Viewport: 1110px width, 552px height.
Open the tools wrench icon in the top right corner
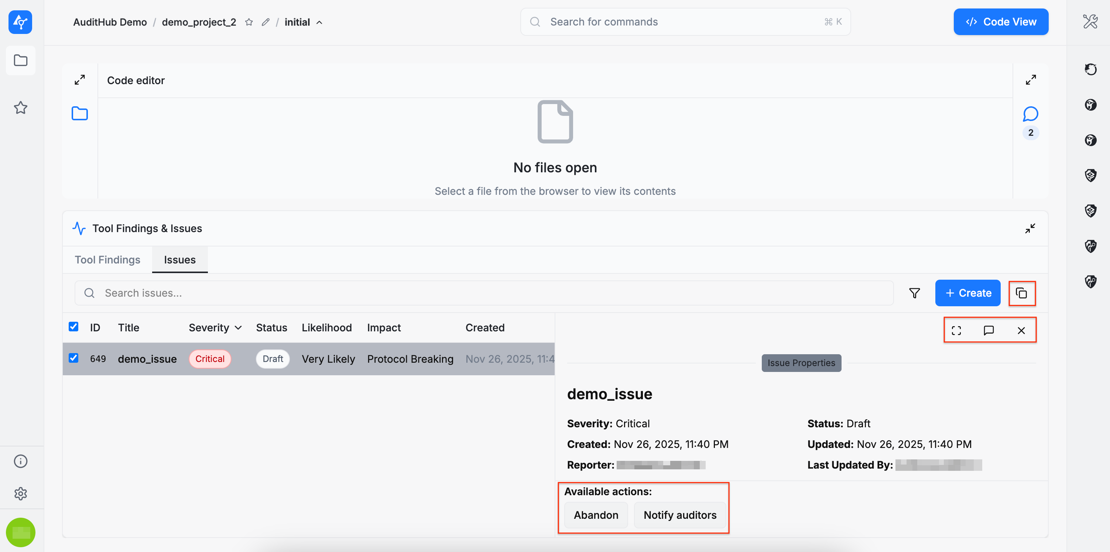point(1090,21)
